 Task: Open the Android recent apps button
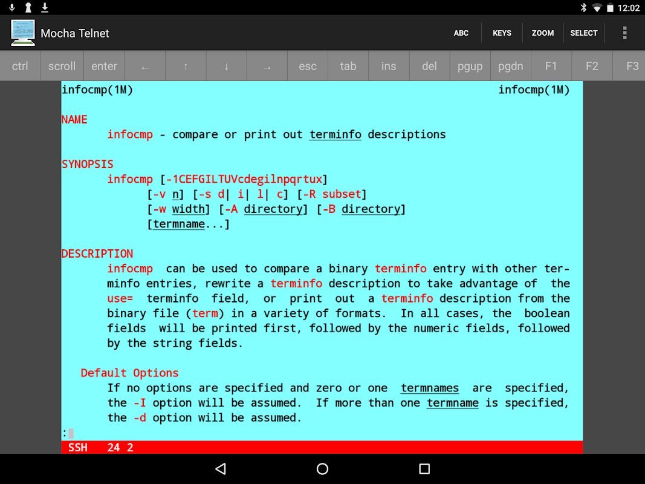coord(424,469)
